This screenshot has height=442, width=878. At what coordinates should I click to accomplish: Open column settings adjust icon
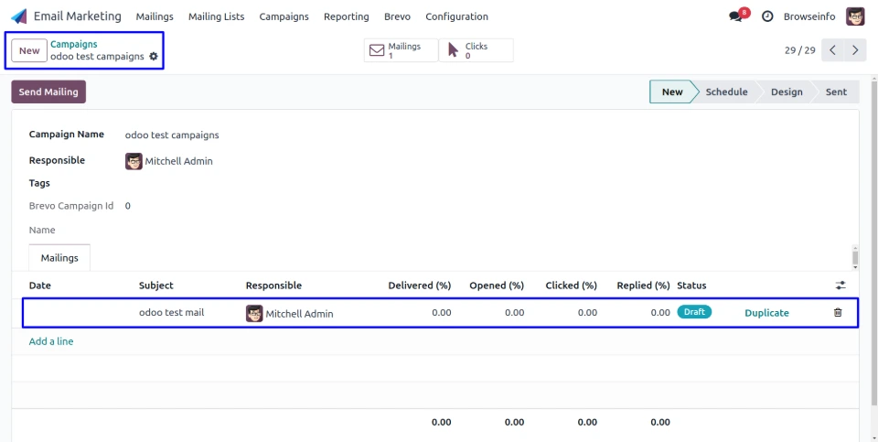pyautogui.click(x=841, y=286)
